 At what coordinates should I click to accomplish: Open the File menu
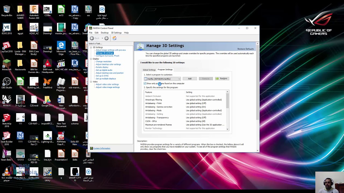point(91,33)
